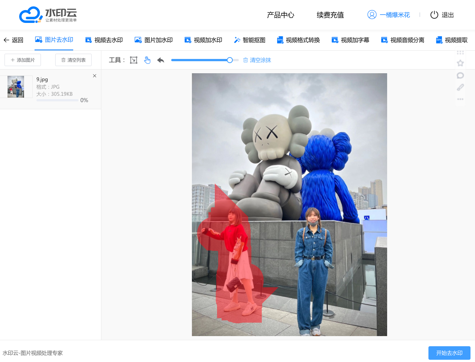Click the 格式：JPG format text

[x=48, y=87]
